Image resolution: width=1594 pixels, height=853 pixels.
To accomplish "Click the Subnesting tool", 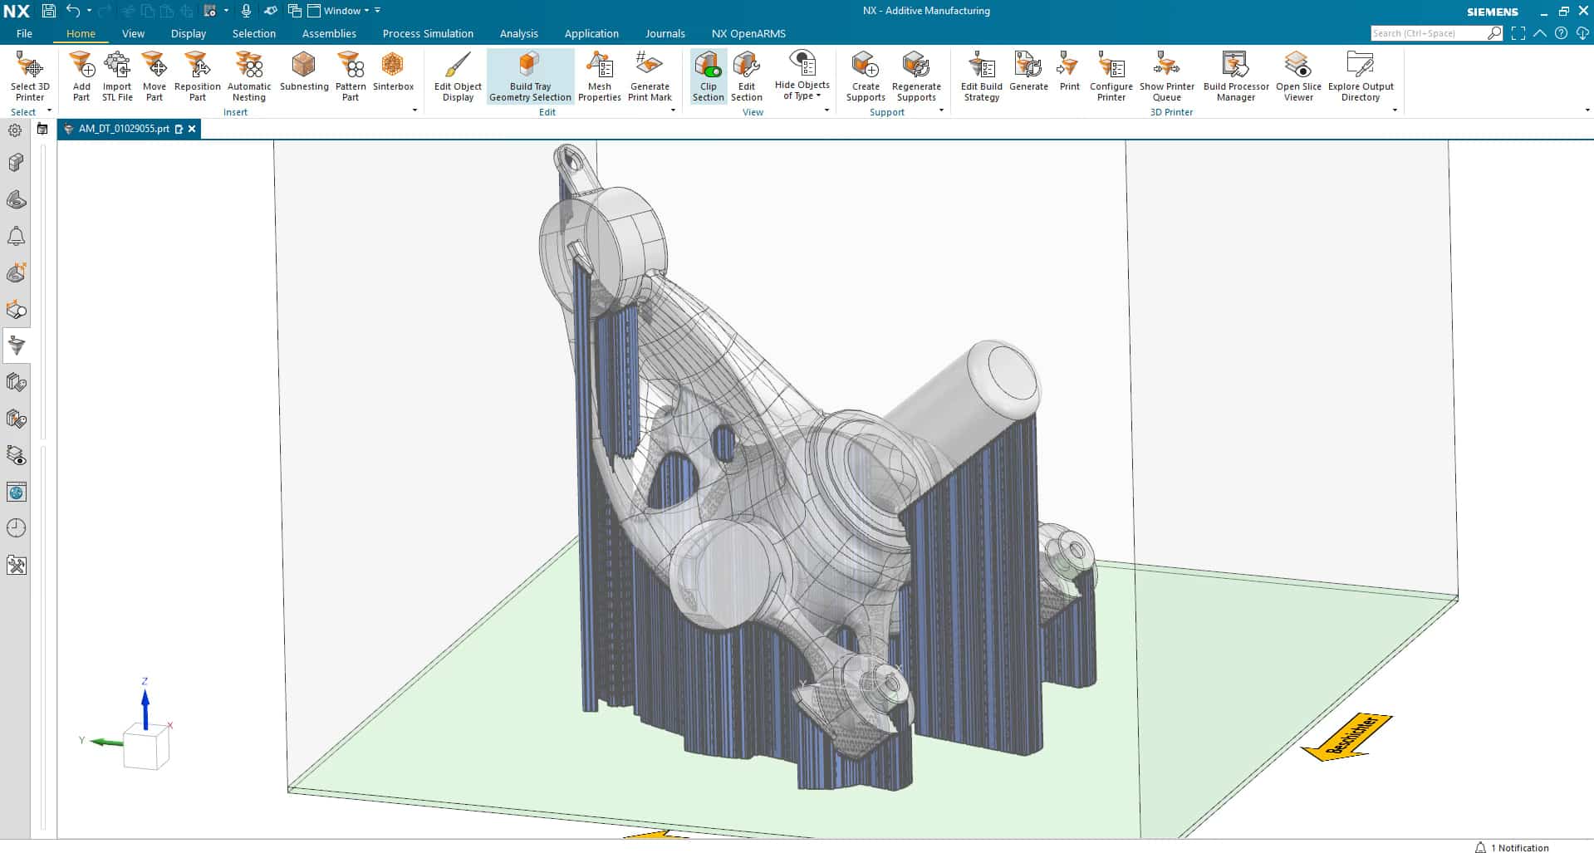I will tap(304, 71).
